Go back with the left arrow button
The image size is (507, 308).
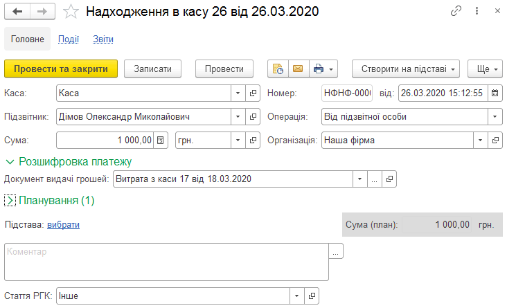click(x=17, y=12)
